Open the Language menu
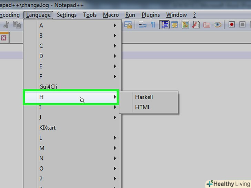 tap(38, 15)
